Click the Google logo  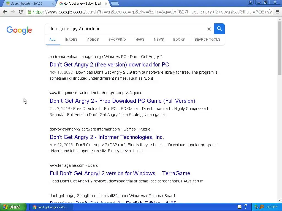coord(19,30)
